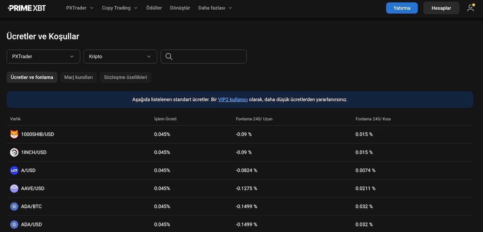Select the ADA/USD asset name
The image size is (483, 232).
(31, 225)
